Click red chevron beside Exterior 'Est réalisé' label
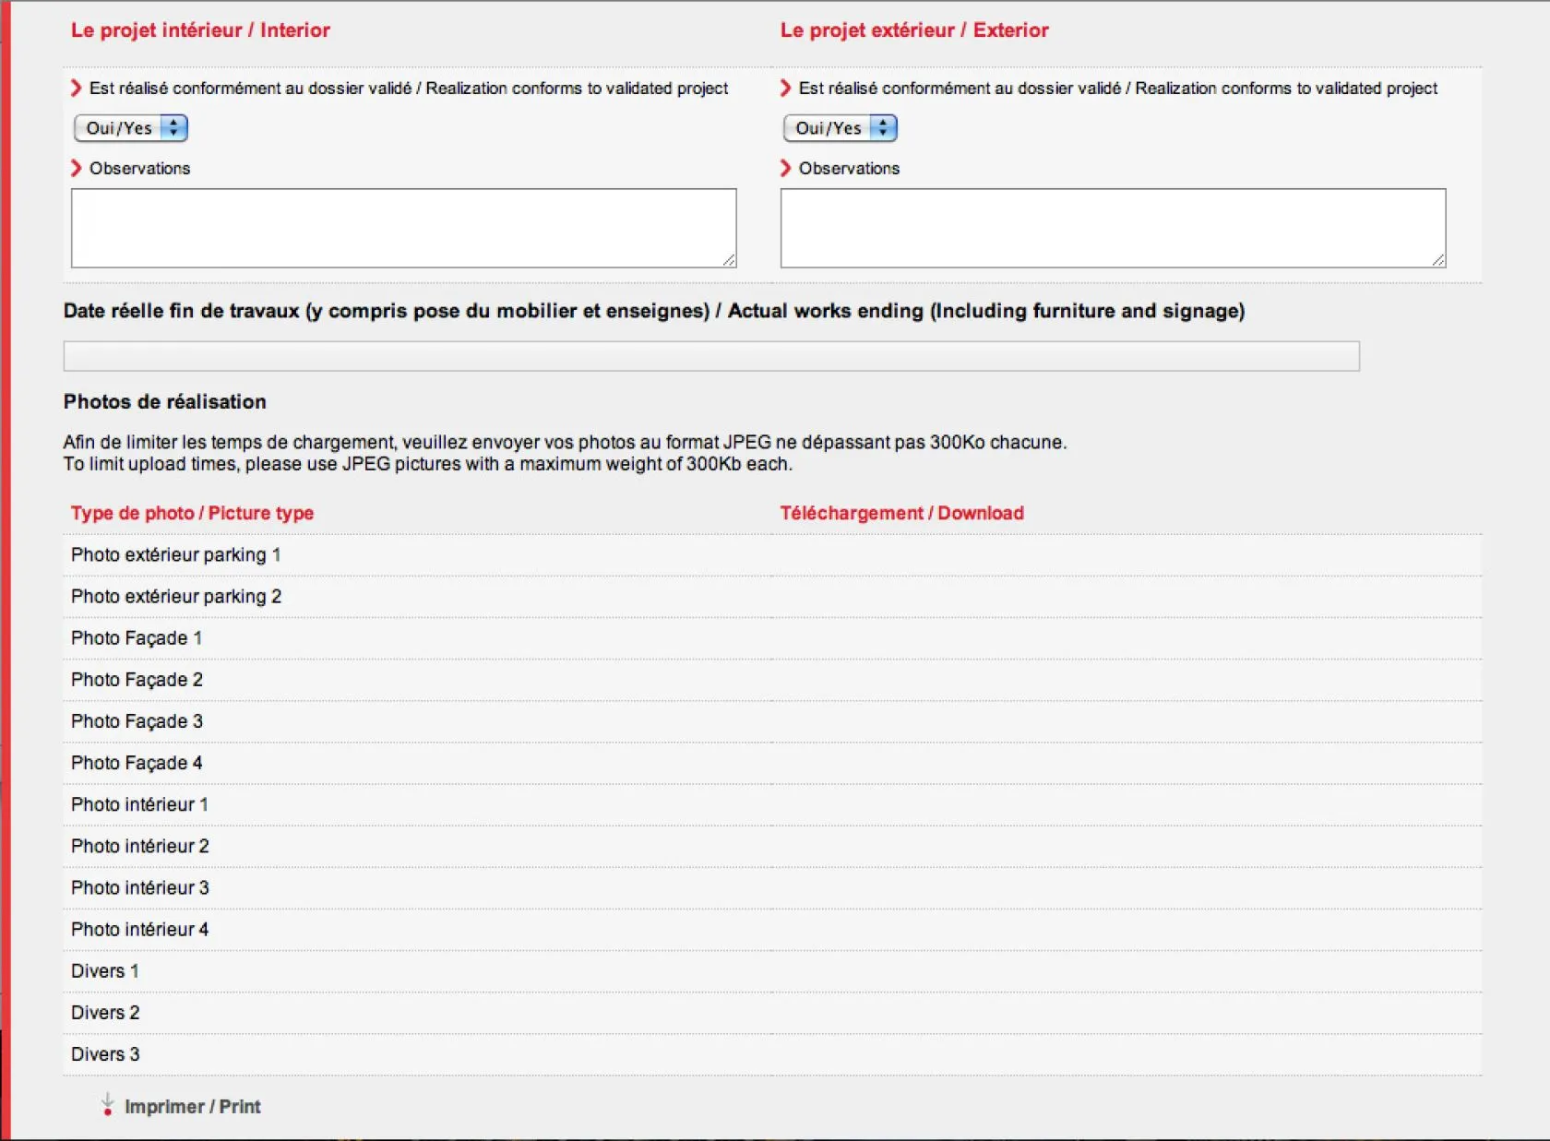This screenshot has width=1550, height=1141. tap(786, 89)
